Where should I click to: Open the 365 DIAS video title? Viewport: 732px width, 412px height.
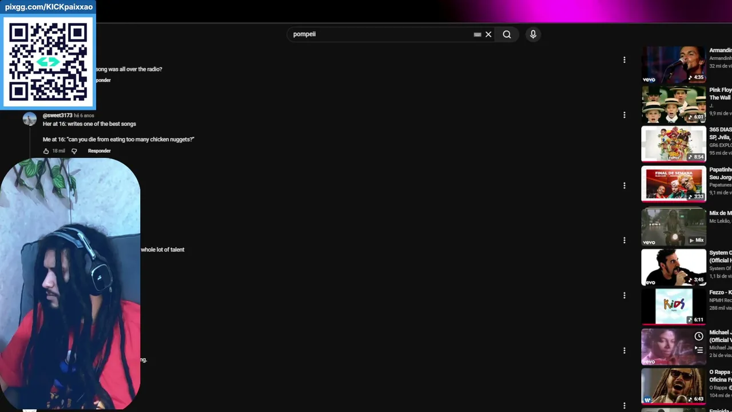point(721,133)
